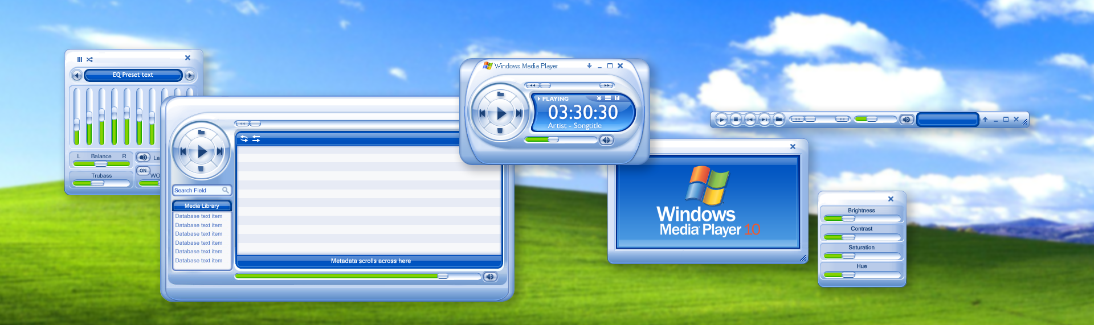
Task: Click rewind button in compact player
Action: tap(532, 85)
